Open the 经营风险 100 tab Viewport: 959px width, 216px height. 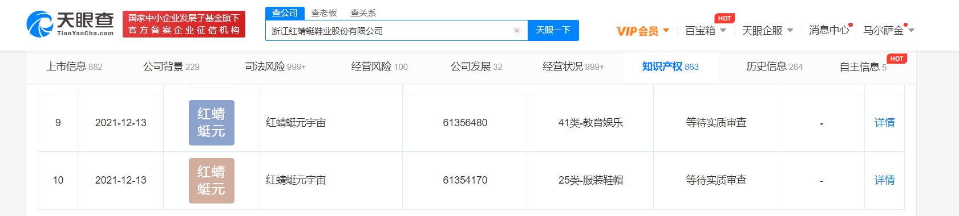pyautogui.click(x=379, y=67)
